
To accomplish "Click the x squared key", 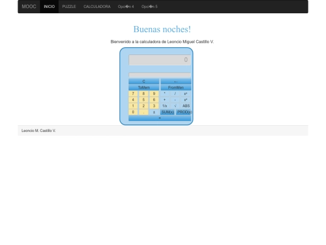I will tap(186, 100).
